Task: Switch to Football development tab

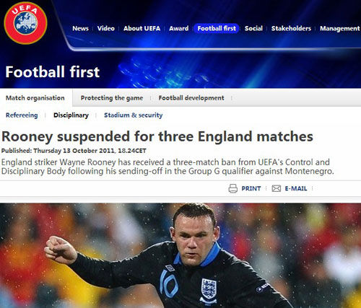Action: point(191,98)
